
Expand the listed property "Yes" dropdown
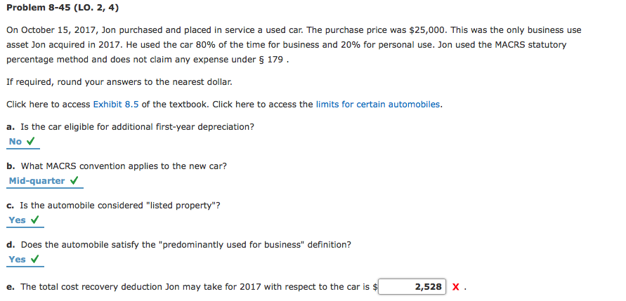click(17, 220)
